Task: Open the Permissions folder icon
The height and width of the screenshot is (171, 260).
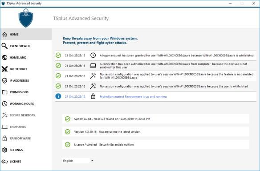Action: 4,92
